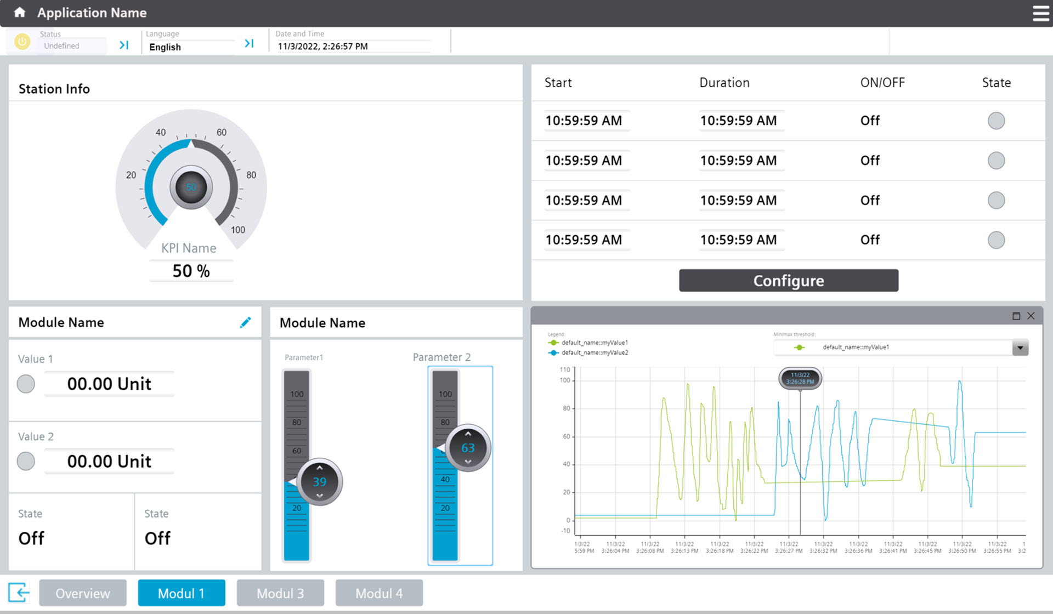Viewport: 1053px width, 614px height.
Task: Open the hamburger menu top right
Action: (x=1040, y=13)
